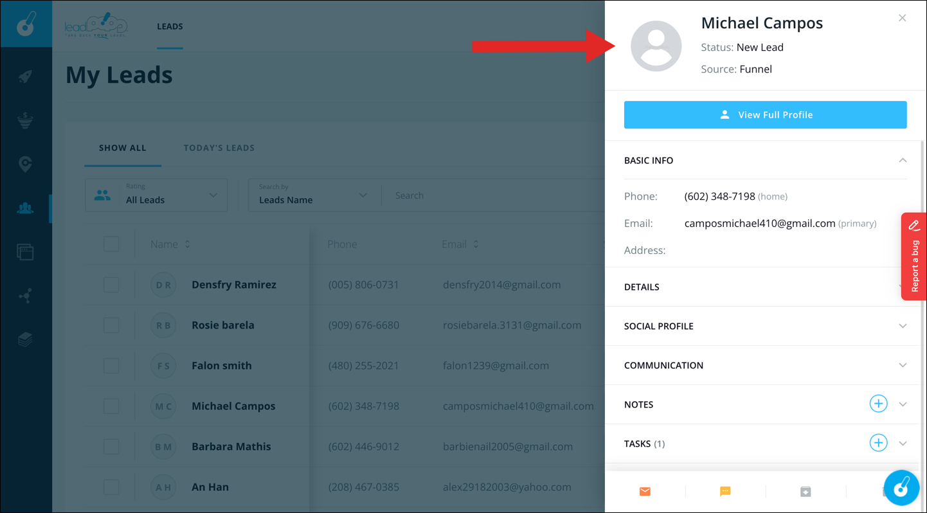Click the Phone column header

342,244
